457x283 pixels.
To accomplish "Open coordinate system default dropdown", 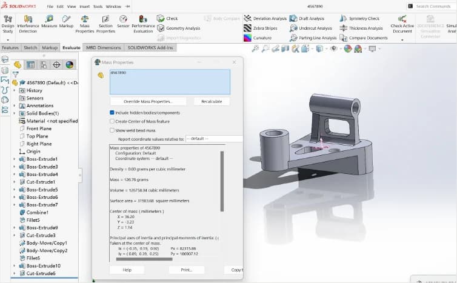I will pos(214,139).
